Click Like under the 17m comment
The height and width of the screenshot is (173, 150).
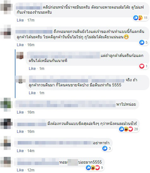[x=20, y=20]
